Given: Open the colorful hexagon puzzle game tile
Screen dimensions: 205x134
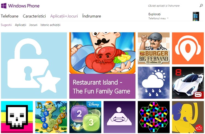Looking at the screenshot, I should [x=154, y=117].
